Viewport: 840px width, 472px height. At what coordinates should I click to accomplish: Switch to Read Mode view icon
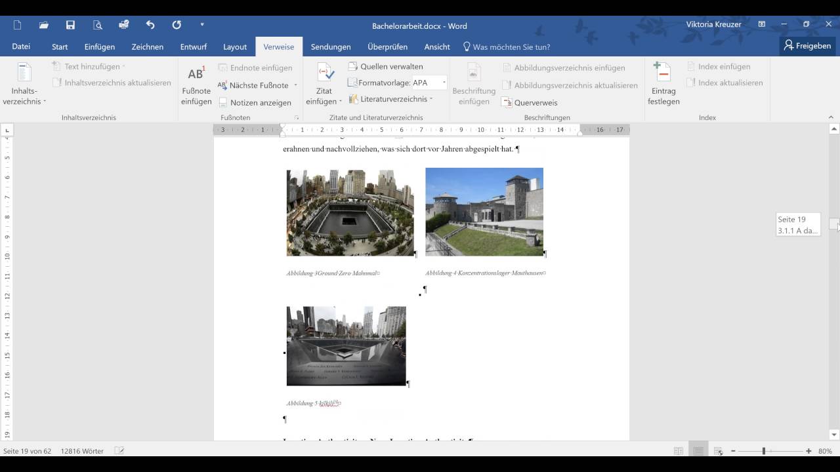pos(679,451)
